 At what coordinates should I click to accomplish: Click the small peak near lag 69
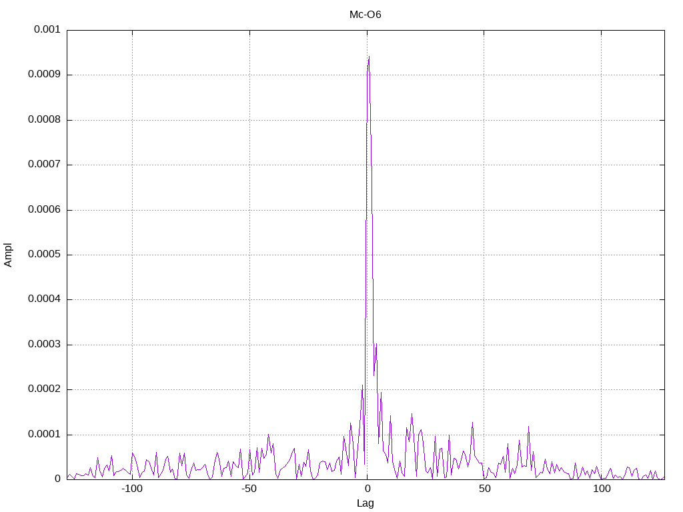tap(528, 427)
